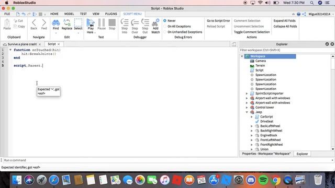Click the Play Here icon
Viewport: 335px width, 188px height.
click(91, 22)
